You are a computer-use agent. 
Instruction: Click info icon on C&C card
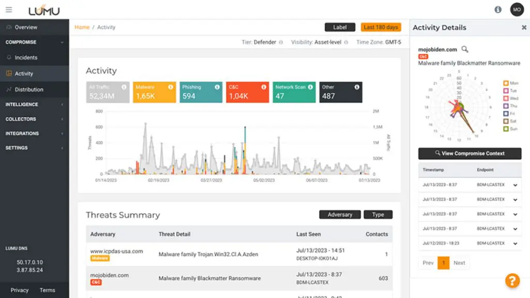[263, 87]
